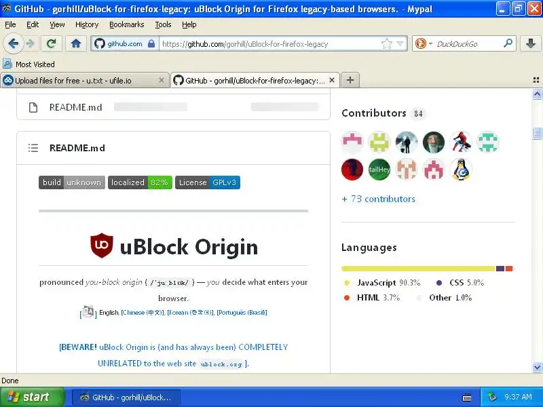
Task: Show the + 73 contributors list
Action: pos(378,199)
